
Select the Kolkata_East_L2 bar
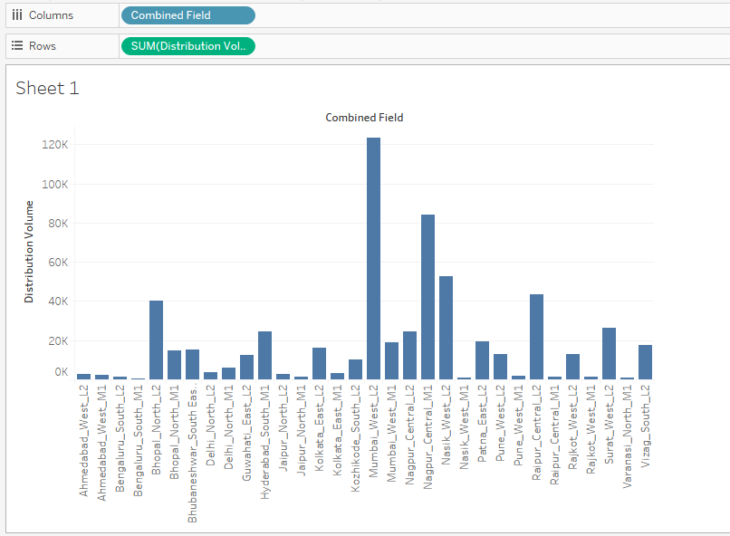coord(319,363)
